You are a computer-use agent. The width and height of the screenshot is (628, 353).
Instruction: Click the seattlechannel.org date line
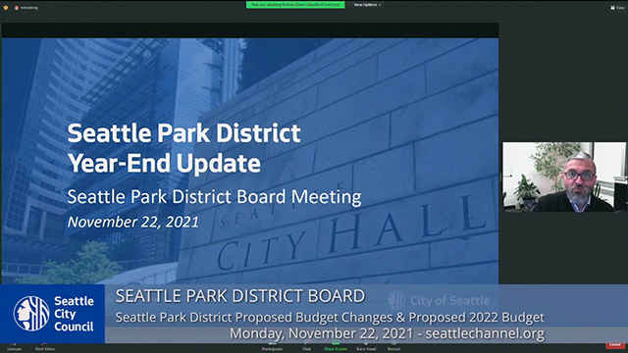click(387, 333)
